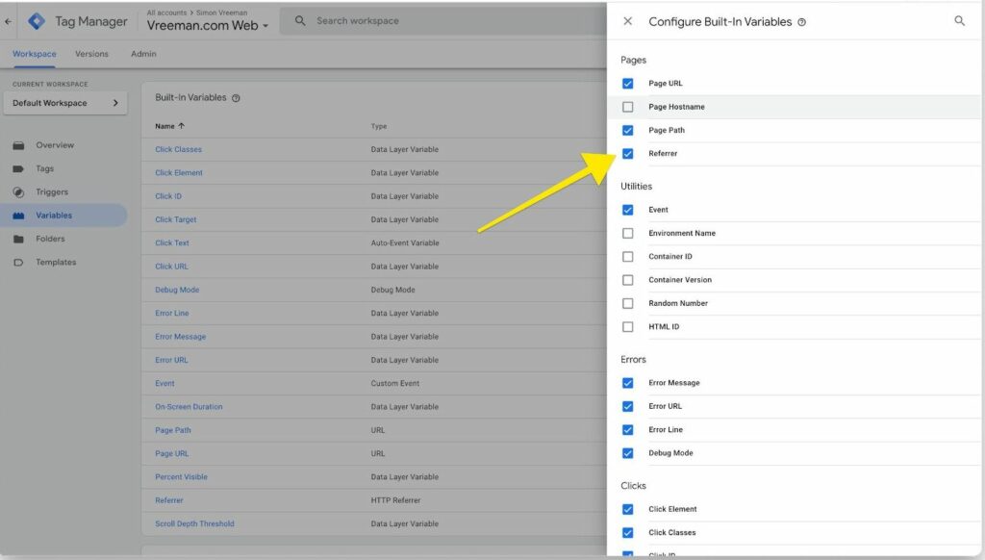Click the Type column header
The height and width of the screenshot is (560, 985).
click(379, 126)
